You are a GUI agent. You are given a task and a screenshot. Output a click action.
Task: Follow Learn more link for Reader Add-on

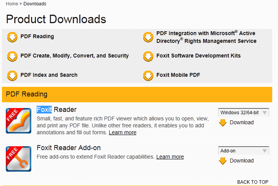point(170,157)
